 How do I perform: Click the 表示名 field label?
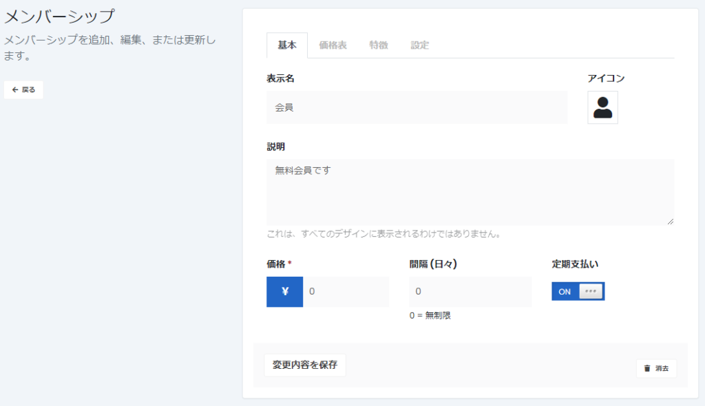point(281,78)
